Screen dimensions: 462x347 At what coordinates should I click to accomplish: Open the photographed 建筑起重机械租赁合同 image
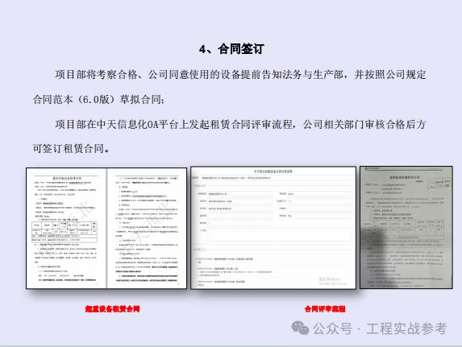(406, 227)
